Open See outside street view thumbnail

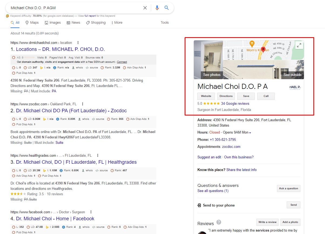coord(263,69)
